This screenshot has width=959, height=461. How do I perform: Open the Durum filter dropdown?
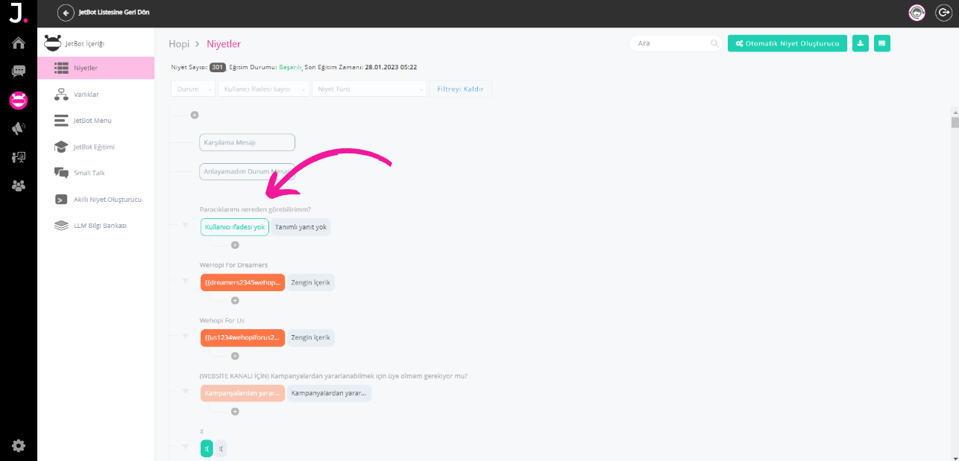click(193, 89)
